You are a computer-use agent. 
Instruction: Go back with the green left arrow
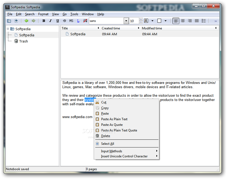pyautogui.click(x=26, y=21)
